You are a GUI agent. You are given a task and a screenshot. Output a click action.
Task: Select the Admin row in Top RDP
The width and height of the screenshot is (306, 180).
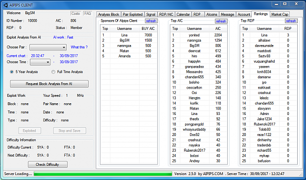[x=268, y=113]
